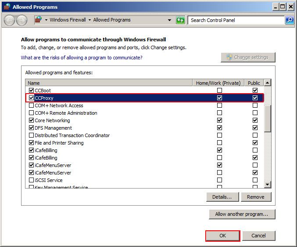Click the Details... button

(x=222, y=197)
